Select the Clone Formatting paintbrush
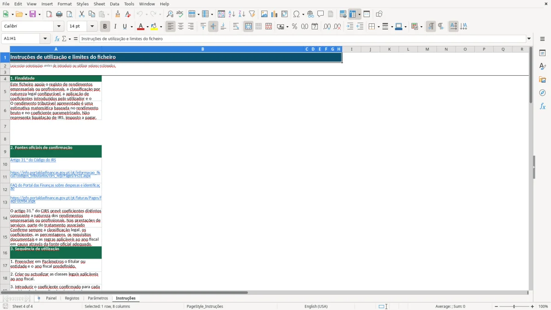The width and height of the screenshot is (551, 310). 118,14
